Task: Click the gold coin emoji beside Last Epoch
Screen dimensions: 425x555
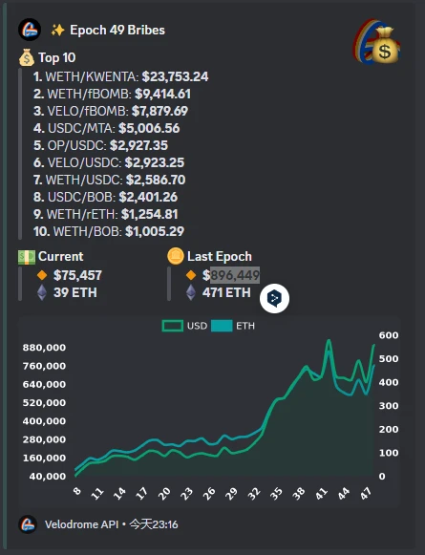Action: 176,256
